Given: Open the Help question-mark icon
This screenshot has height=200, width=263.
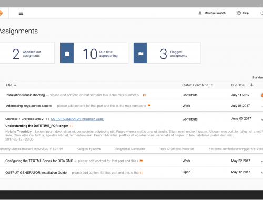Looking at the screenshot, I should click(239, 13).
